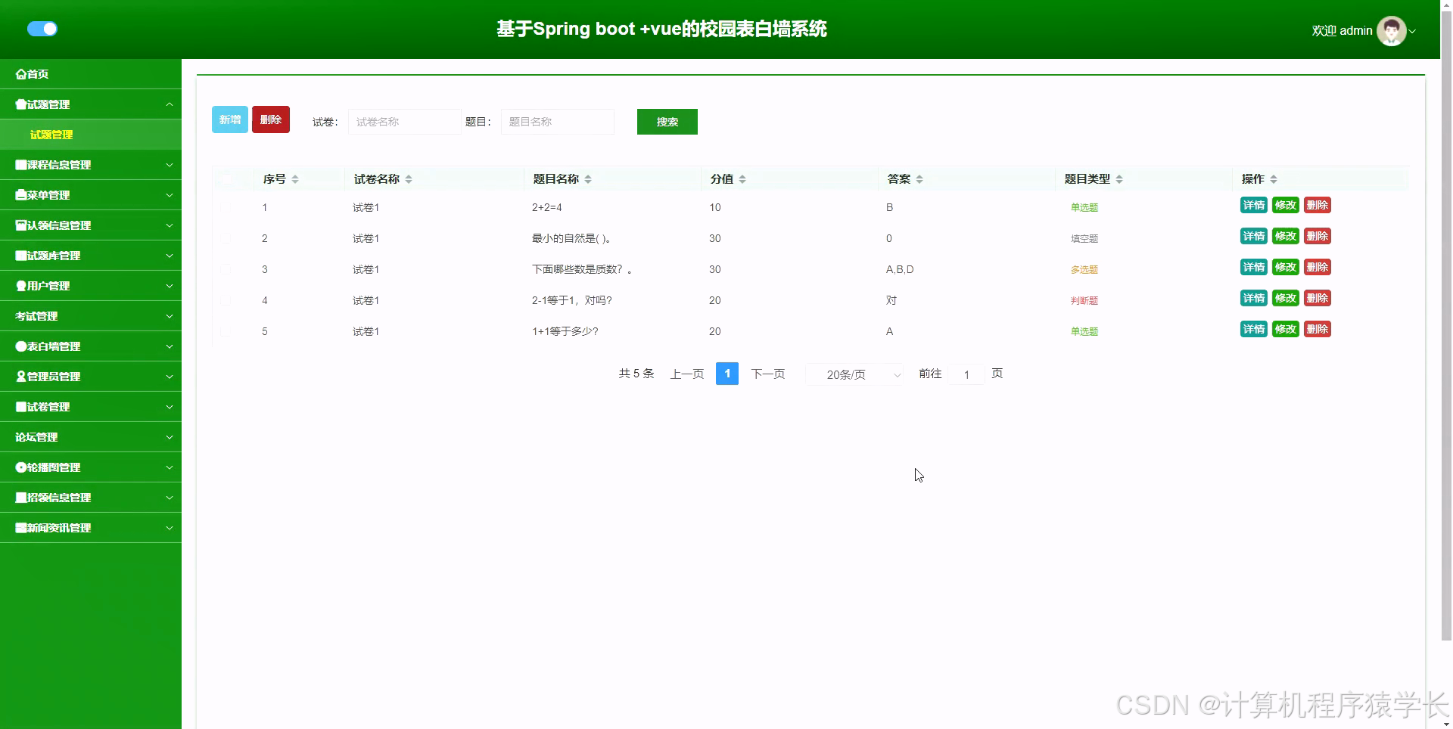The image size is (1453, 729).
Task: Click the 试卷管理 icon in sidebar
Action: point(20,406)
